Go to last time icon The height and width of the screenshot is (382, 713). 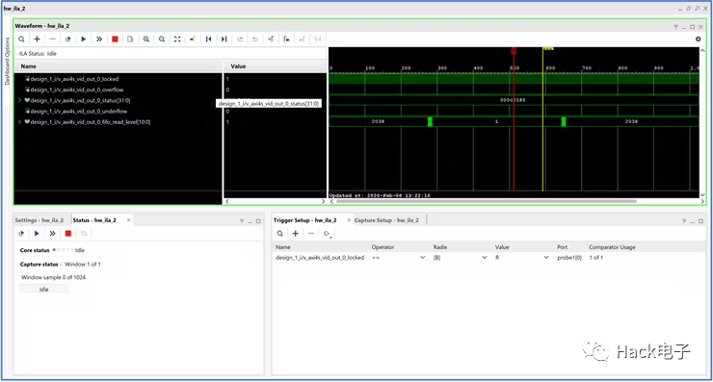point(224,39)
